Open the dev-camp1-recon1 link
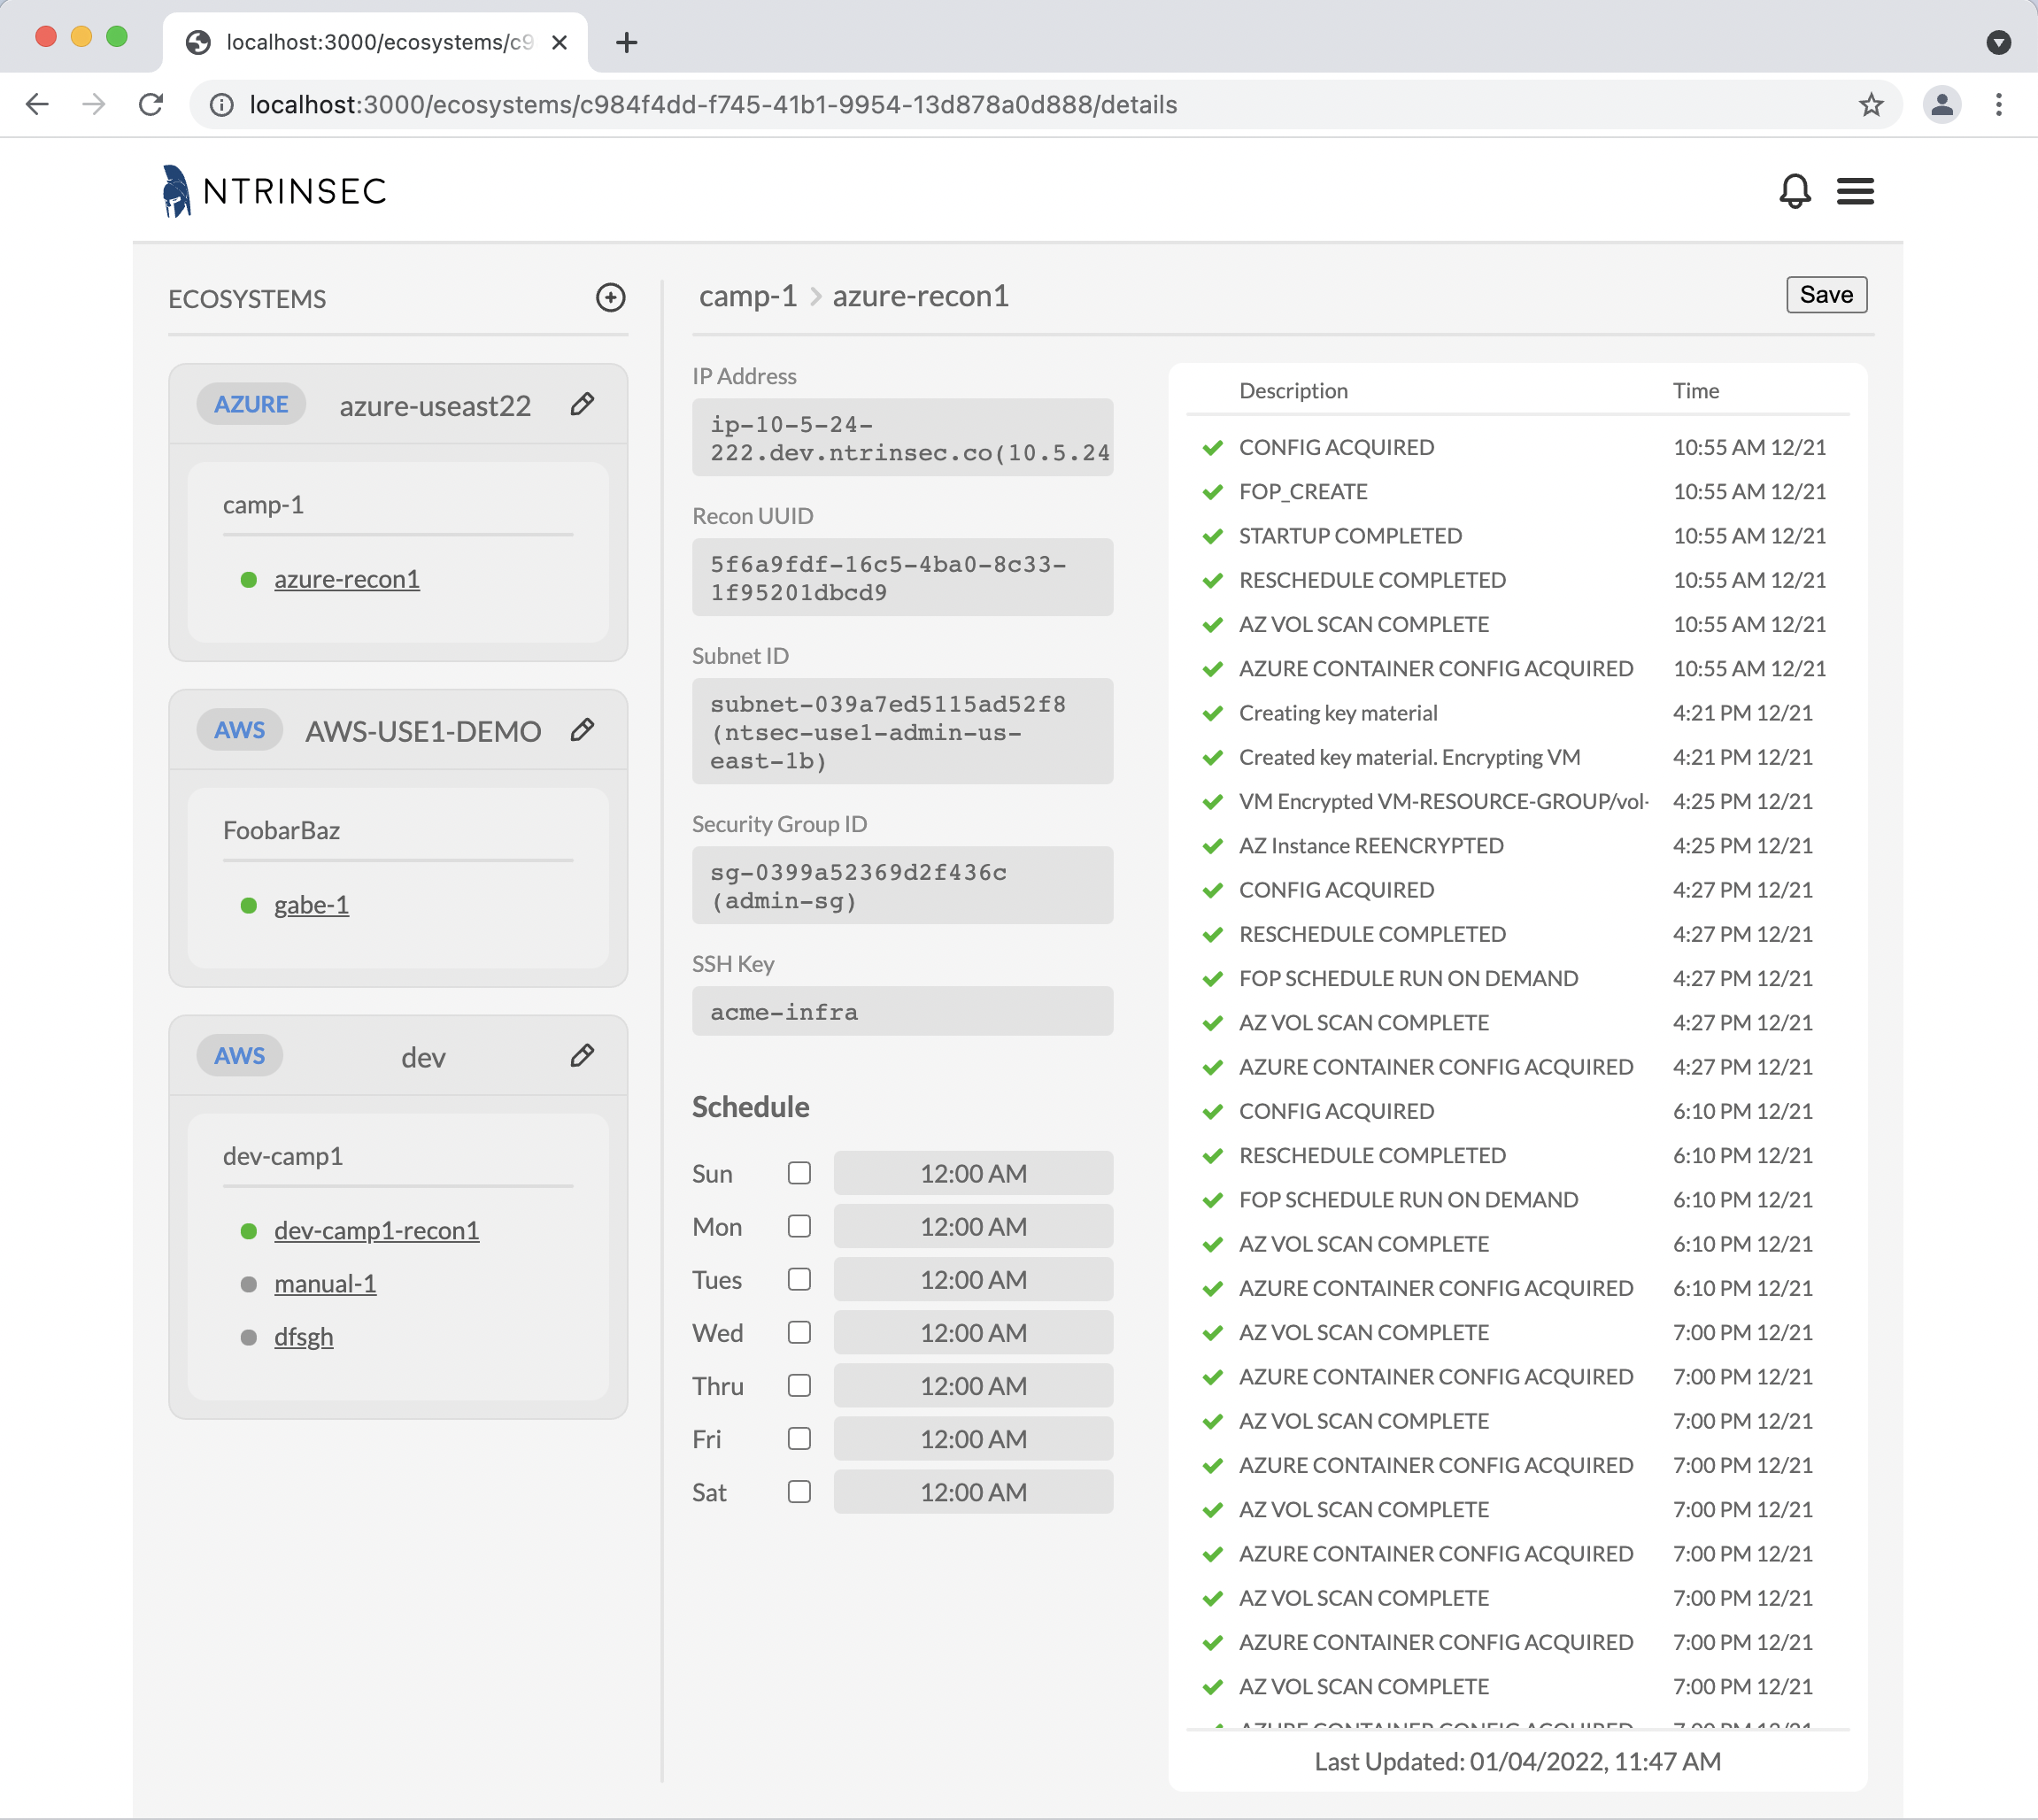 (376, 1230)
